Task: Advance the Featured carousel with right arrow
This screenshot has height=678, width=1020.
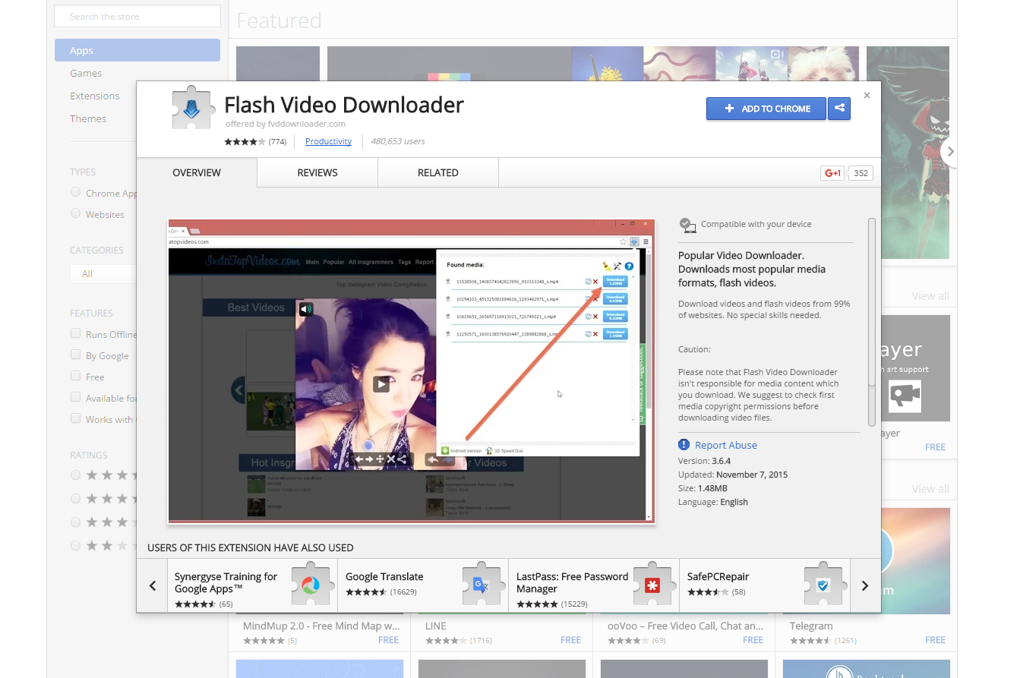Action: point(949,151)
